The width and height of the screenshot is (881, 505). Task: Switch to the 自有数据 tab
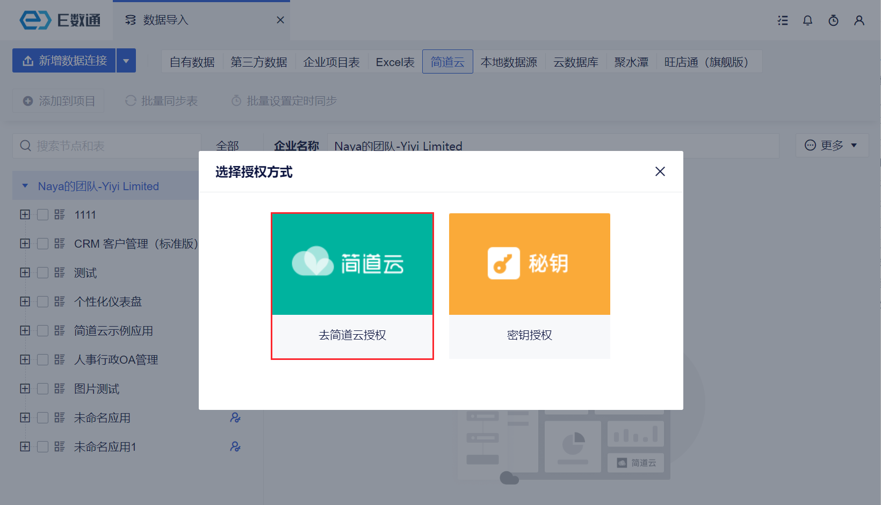pyautogui.click(x=192, y=62)
